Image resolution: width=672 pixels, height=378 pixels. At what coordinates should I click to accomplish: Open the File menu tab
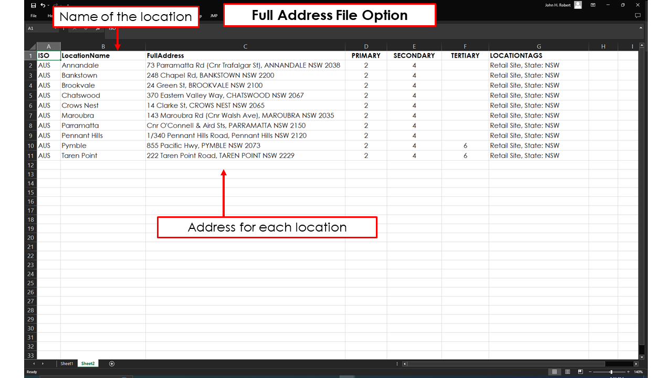click(33, 16)
